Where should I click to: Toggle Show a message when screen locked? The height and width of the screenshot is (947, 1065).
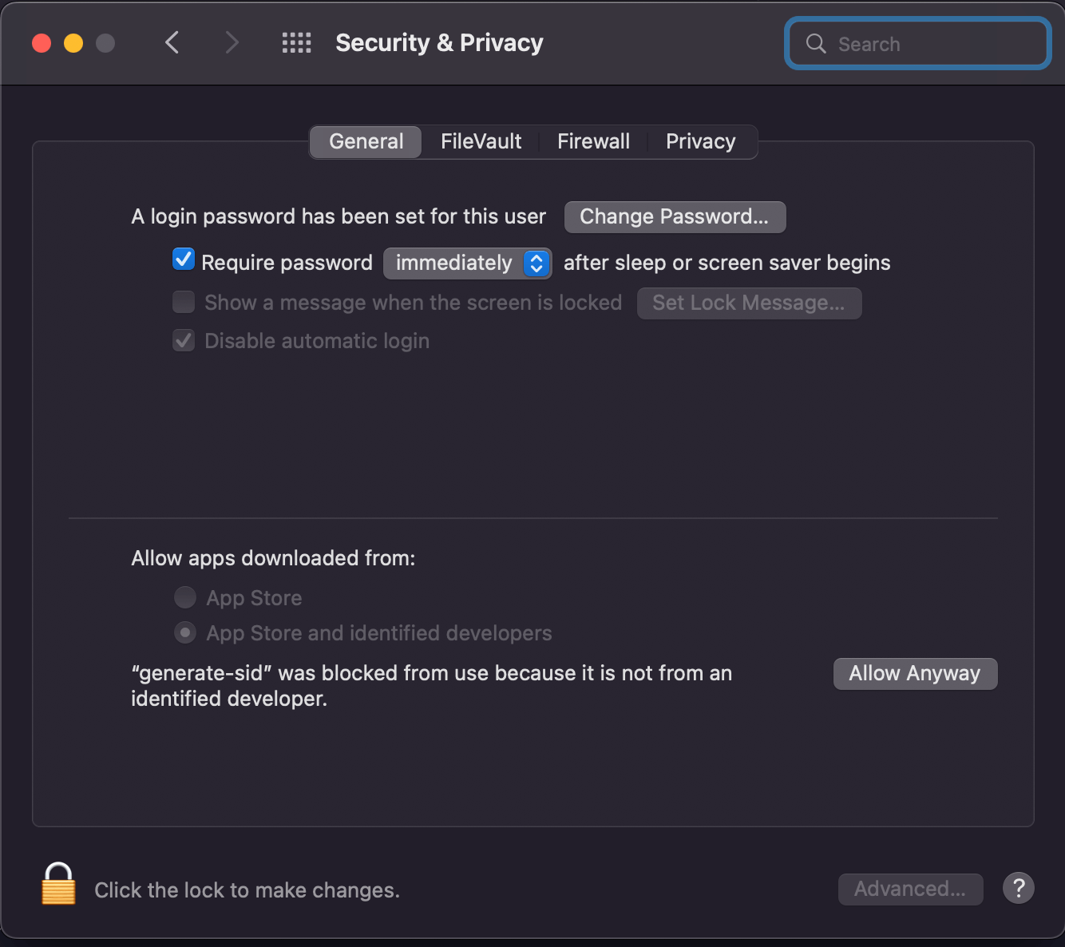coord(184,302)
